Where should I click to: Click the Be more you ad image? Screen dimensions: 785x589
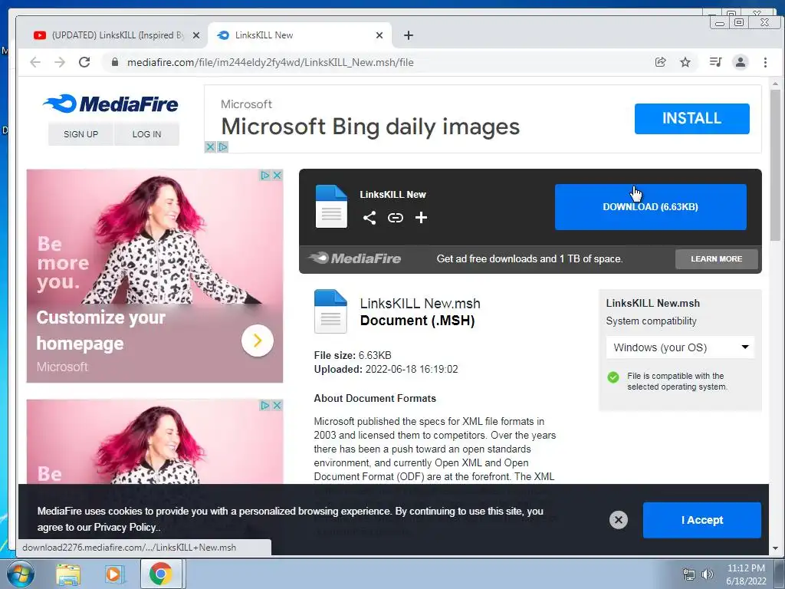click(x=155, y=236)
